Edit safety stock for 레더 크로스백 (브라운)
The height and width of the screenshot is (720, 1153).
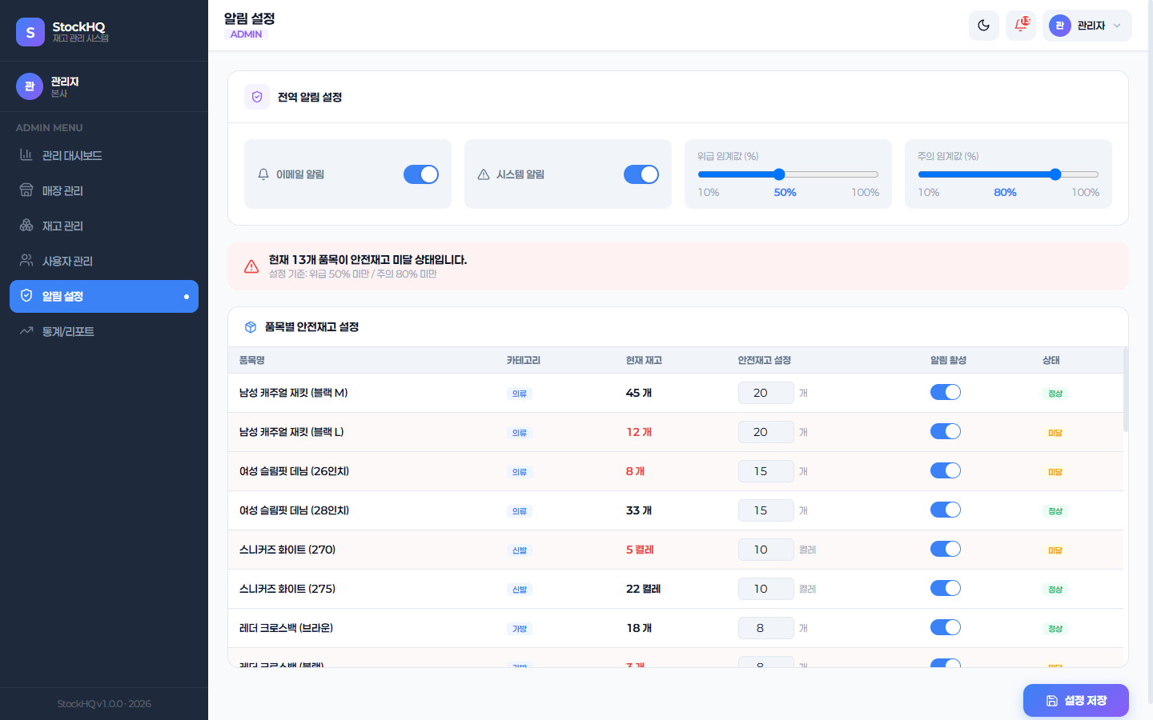pos(766,628)
